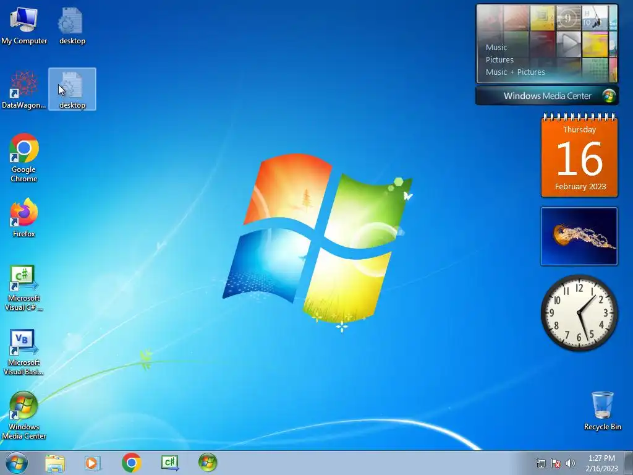This screenshot has width=633, height=475.
Task: Launch Firefox from the desktop shortcut
Action: (24, 217)
